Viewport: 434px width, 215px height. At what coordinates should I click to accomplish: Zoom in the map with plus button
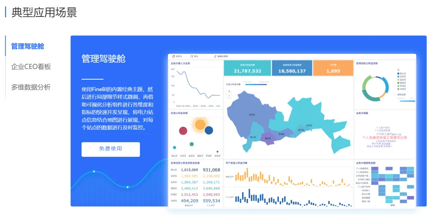(x=229, y=91)
